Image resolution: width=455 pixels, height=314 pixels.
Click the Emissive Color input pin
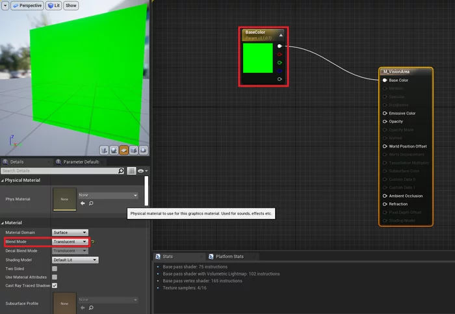tap(385, 113)
